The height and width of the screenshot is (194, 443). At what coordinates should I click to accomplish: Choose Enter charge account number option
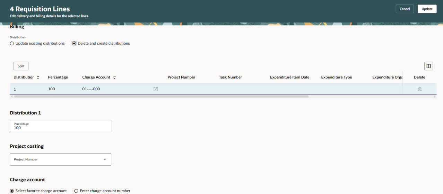pyautogui.click(x=102, y=191)
